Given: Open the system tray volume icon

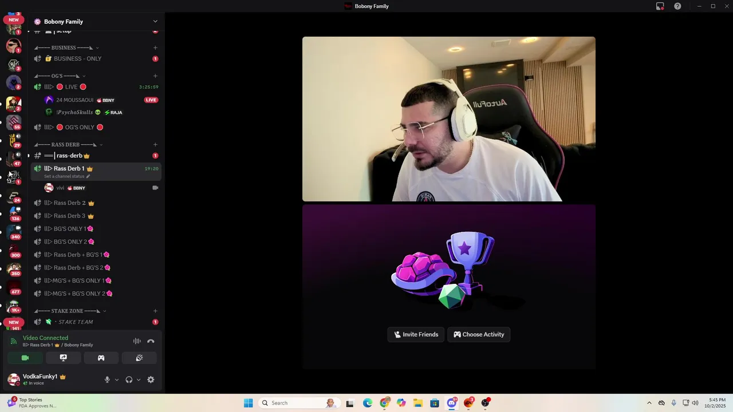Looking at the screenshot, I should [x=695, y=403].
